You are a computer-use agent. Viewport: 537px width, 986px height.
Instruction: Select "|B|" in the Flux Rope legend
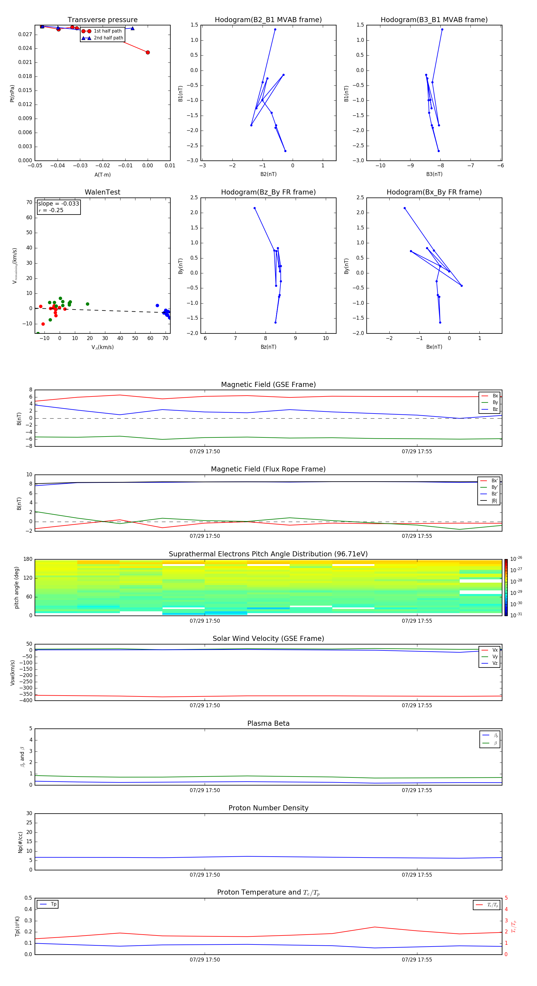click(x=489, y=501)
